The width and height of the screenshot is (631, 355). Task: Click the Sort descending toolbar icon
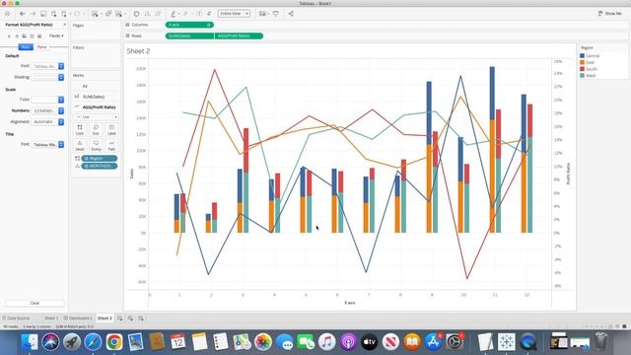point(158,14)
